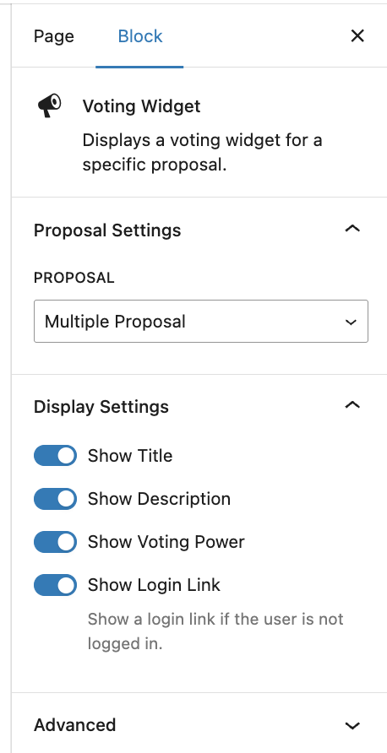Close the settings sidebar with X

357,36
